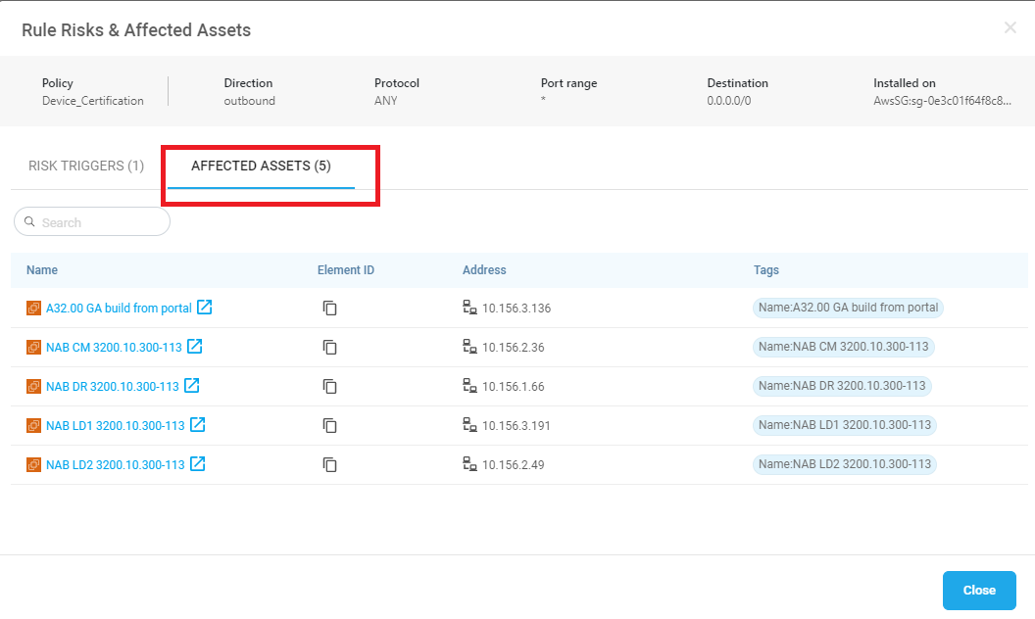Screen dimensions: 1035x619
Task: Open external link icon for A32.00 GA build
Action: (x=205, y=308)
